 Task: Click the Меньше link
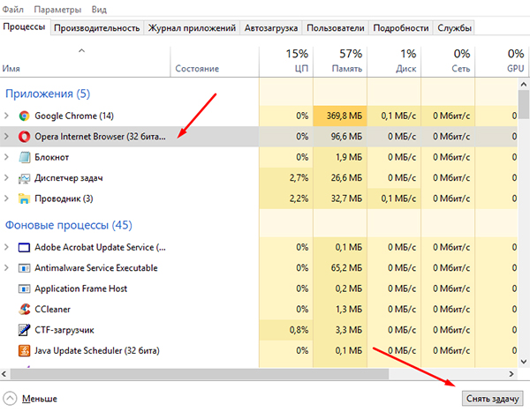click(x=40, y=399)
